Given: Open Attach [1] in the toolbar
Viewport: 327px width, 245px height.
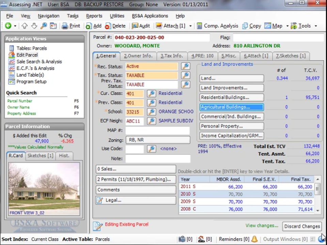Looking at the screenshot, I should point(171,26).
